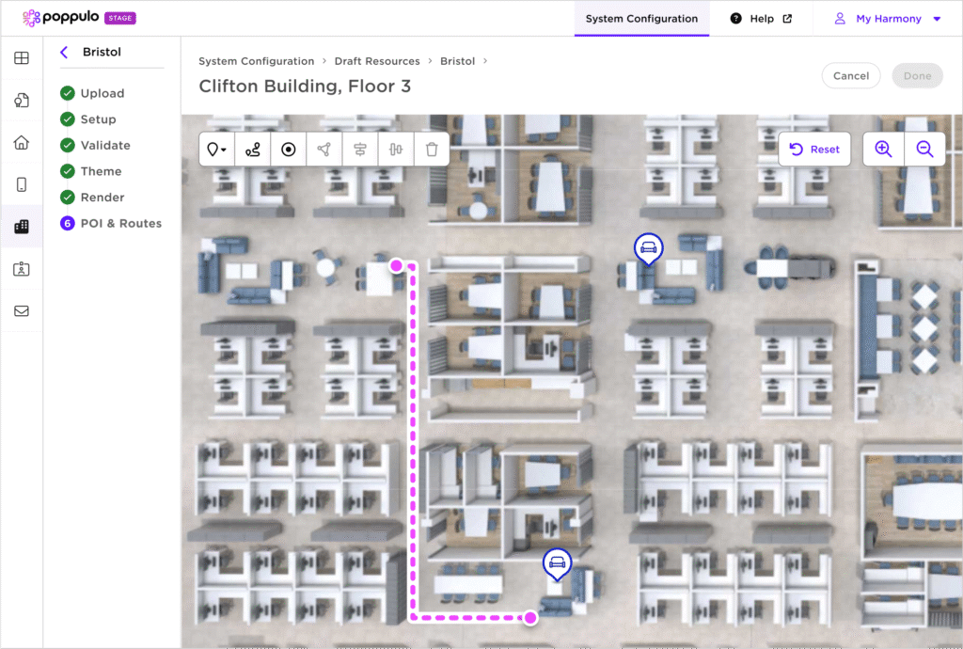This screenshot has height=649, width=963.
Task: Open the POI pin tool dropdown
Action: tap(217, 150)
